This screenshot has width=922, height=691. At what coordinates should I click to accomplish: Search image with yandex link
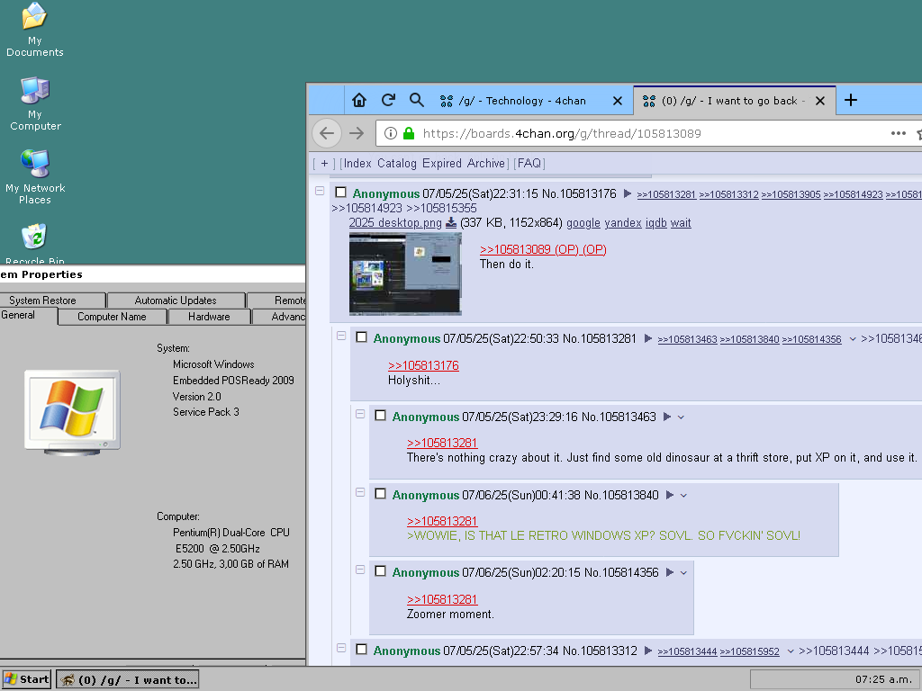pyautogui.click(x=623, y=223)
